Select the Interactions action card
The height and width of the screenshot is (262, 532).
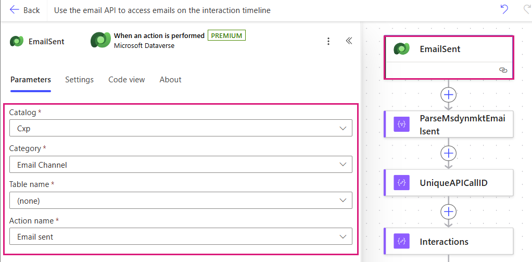(x=449, y=241)
